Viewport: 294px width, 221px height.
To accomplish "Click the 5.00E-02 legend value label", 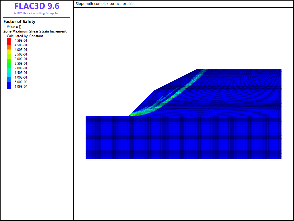I will click(x=21, y=82).
